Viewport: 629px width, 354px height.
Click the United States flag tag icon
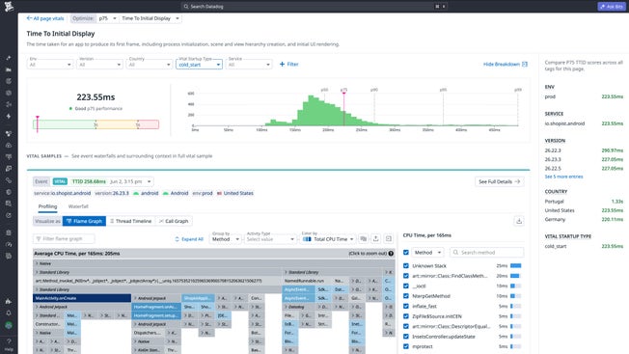tap(219, 193)
